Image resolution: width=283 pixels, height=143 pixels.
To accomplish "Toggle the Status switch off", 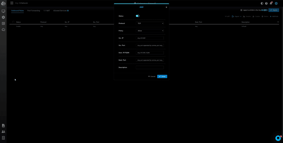I will point(138,16).
